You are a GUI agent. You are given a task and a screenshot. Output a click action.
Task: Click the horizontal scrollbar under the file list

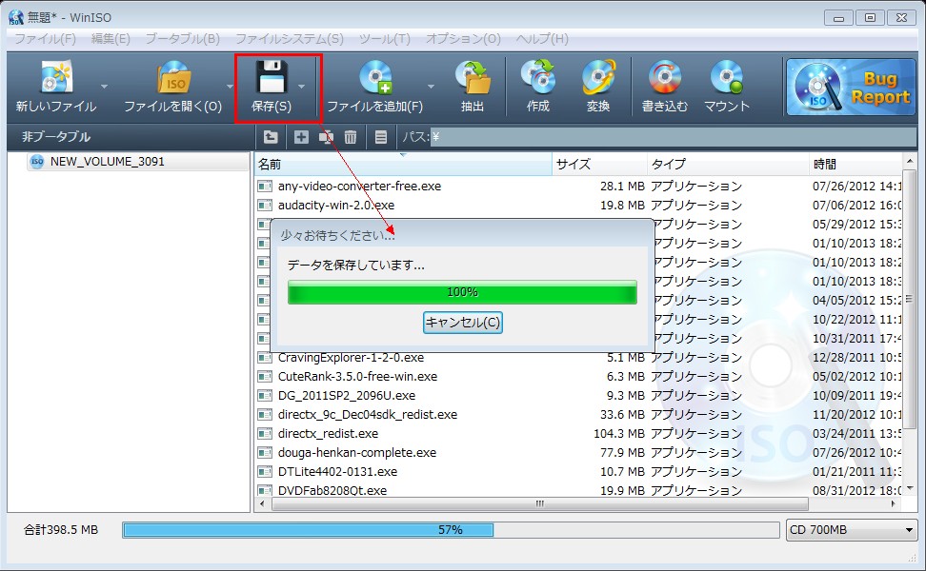tap(540, 503)
